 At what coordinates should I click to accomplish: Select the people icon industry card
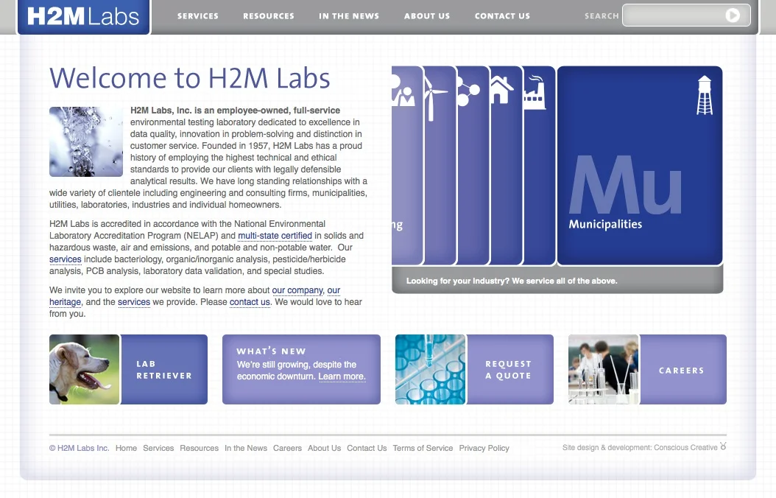[407, 165]
